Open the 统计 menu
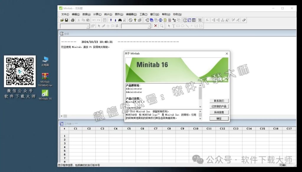 pyautogui.click(x=108, y=14)
